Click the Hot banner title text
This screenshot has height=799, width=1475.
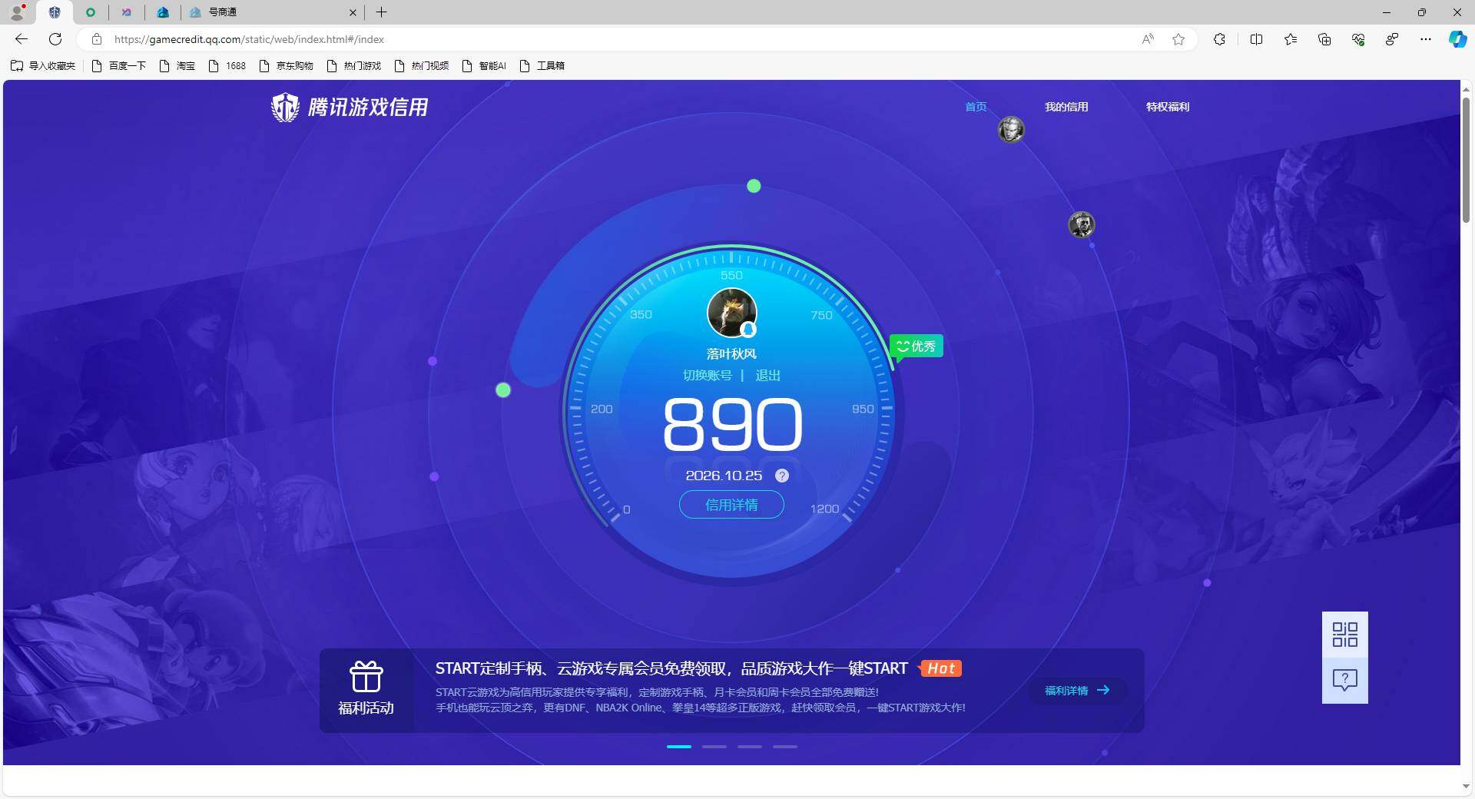pos(671,668)
